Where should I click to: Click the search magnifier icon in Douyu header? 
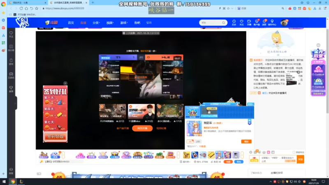(x=224, y=23)
